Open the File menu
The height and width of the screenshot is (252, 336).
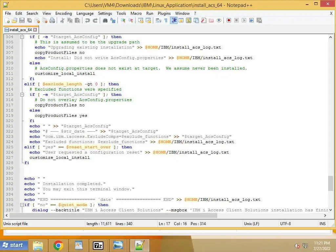[x=8, y=13]
